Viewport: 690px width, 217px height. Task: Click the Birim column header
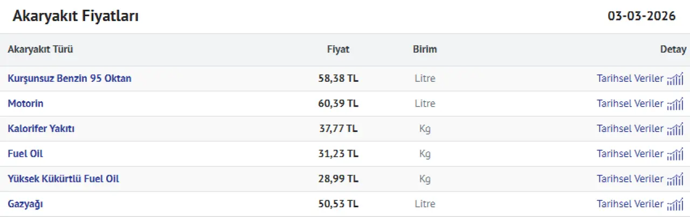(425, 50)
